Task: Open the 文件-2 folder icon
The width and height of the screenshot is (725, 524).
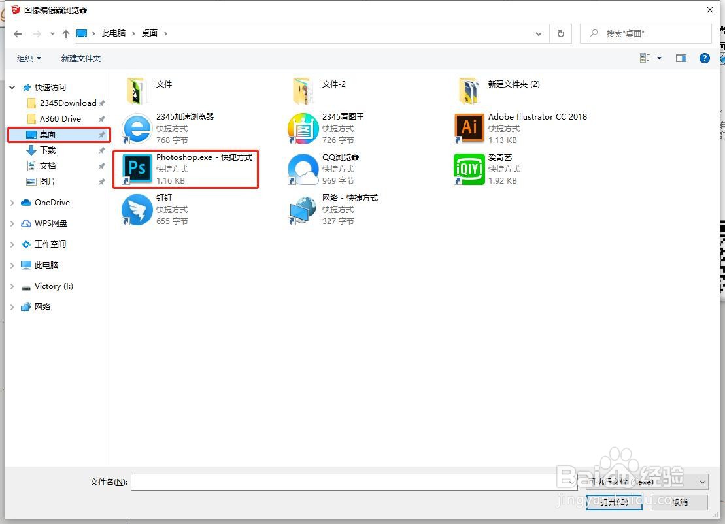Action: (x=303, y=91)
